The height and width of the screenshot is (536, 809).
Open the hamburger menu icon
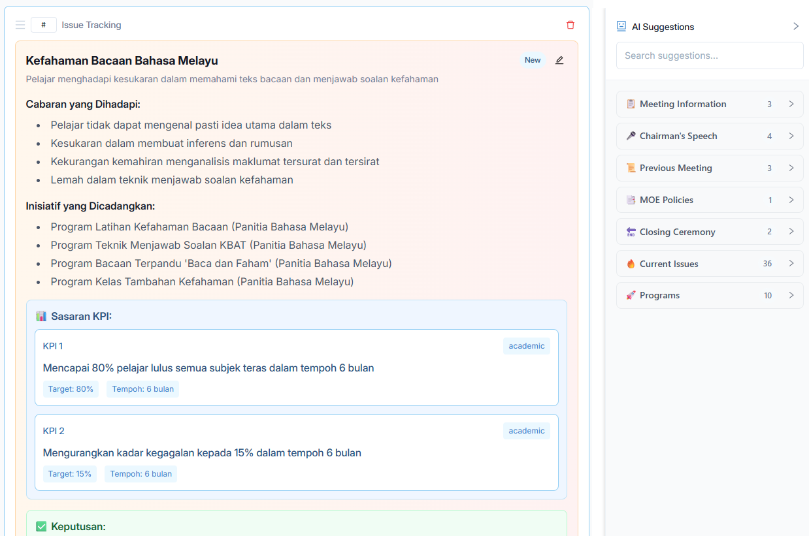pos(20,24)
